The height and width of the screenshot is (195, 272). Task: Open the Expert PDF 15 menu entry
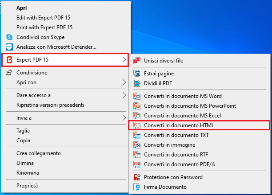pyautogui.click(x=65, y=60)
